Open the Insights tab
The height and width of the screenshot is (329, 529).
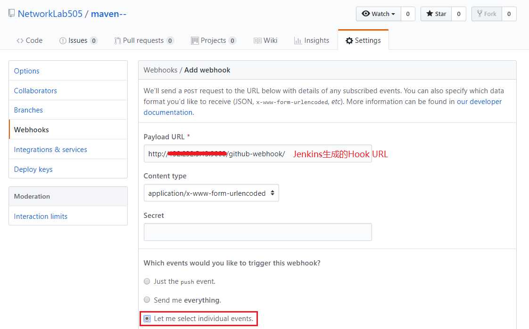pyautogui.click(x=311, y=40)
